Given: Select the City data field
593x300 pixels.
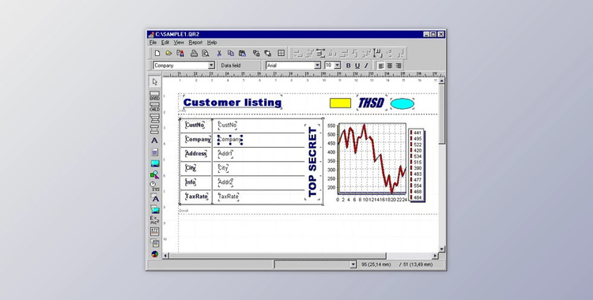Looking at the screenshot, I should pos(223,168).
